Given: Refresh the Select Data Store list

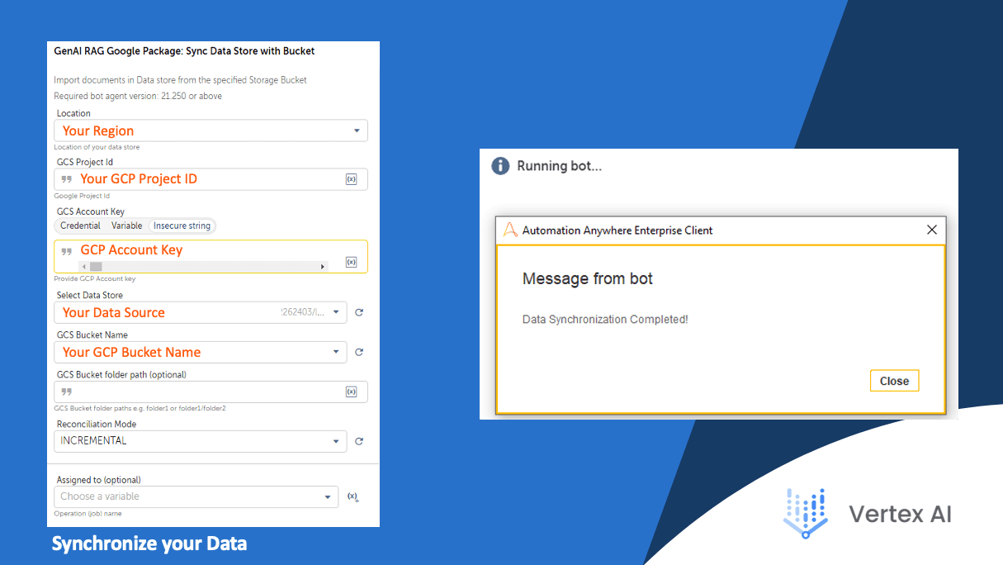Looking at the screenshot, I should pos(359,312).
